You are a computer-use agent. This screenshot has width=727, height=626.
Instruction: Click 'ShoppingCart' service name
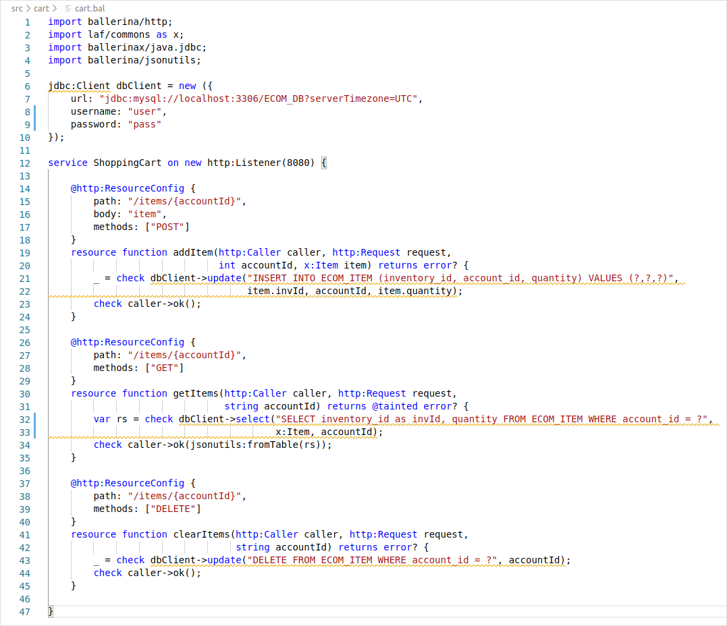click(128, 163)
